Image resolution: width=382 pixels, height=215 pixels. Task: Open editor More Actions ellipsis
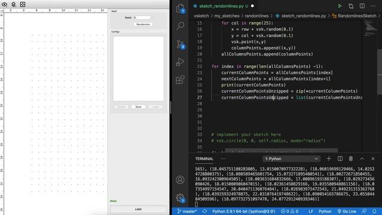pos(373,6)
